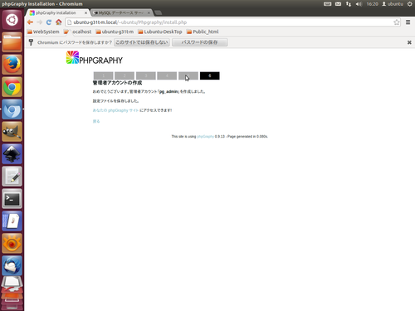Launch Inkscape from the launcher
This screenshot has width=415, height=311.
click(x=12, y=154)
